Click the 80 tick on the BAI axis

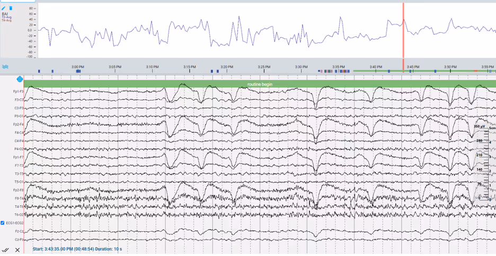[31, 8]
